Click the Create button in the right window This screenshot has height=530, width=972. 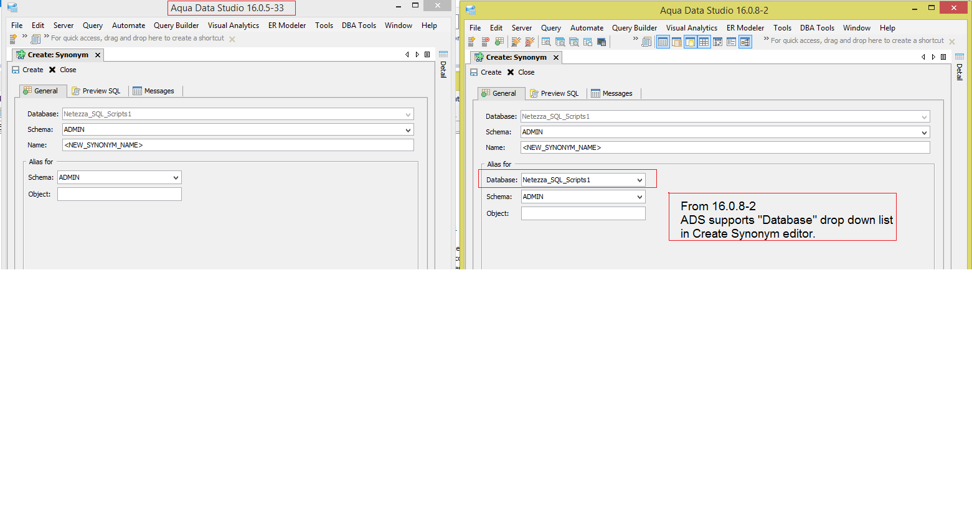click(486, 72)
